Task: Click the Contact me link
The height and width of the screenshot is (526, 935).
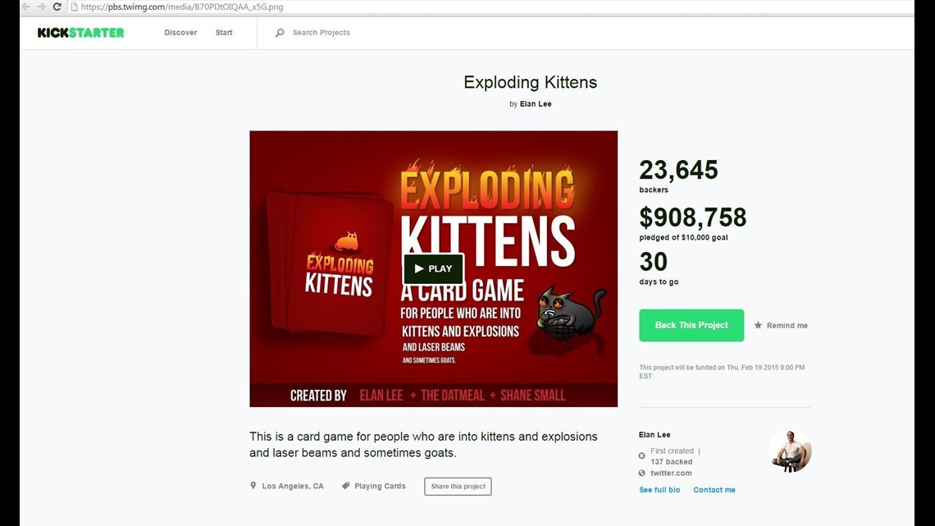Action: [x=714, y=490]
